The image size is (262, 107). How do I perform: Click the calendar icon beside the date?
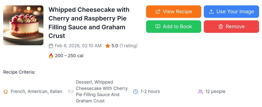[51, 46]
